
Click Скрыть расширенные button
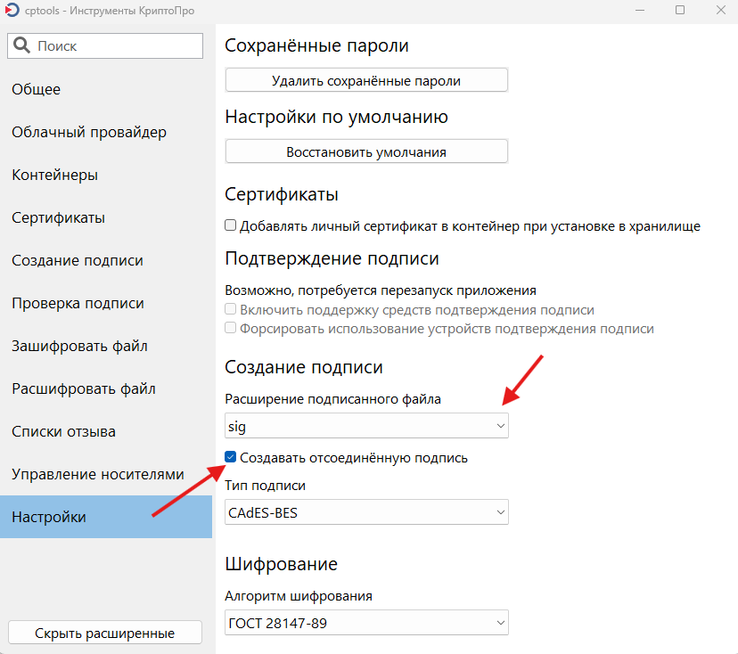point(105,633)
